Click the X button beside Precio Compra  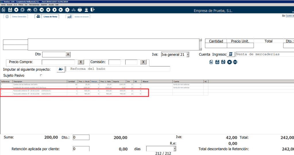[x=81, y=62]
